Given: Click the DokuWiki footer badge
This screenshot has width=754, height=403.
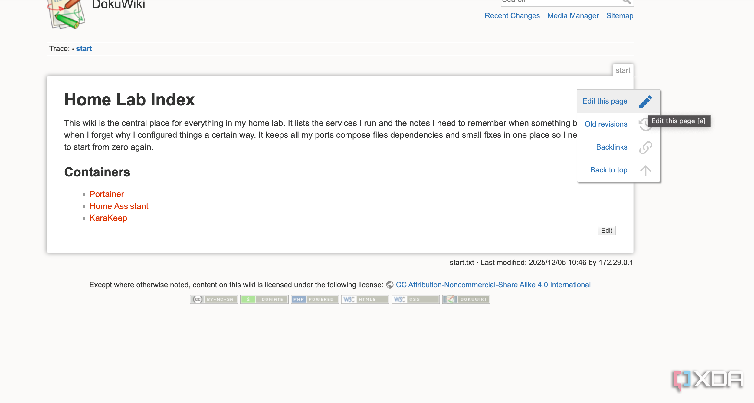Looking at the screenshot, I should point(466,299).
